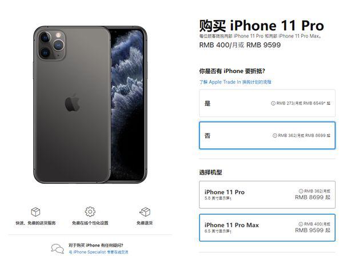Click the 免费退货 label

145,223
